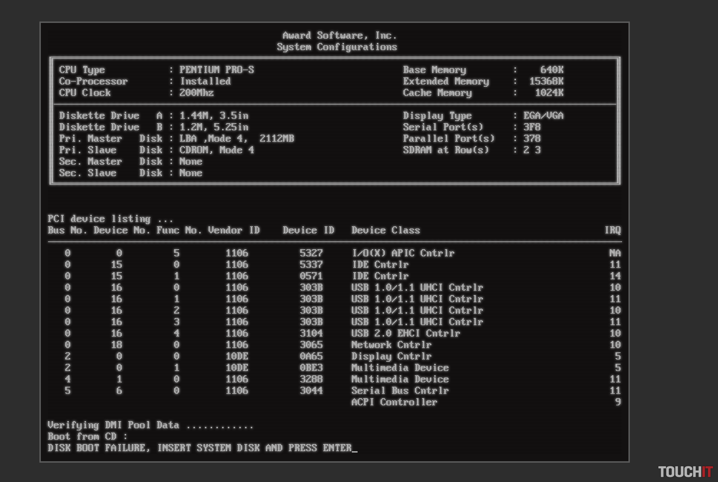The width and height of the screenshot is (718, 482).
Task: Select the Pri. Master Disk LBA entry
Action: (x=236, y=139)
